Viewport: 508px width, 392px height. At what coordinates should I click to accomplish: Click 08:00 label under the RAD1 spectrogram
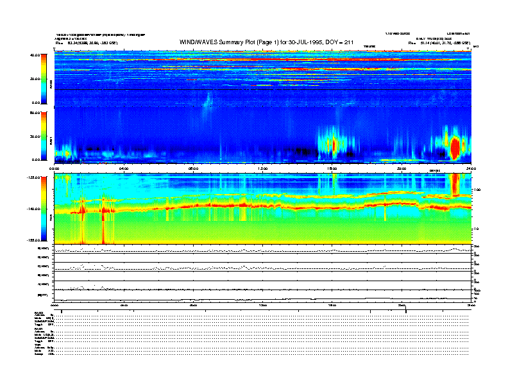193,168
